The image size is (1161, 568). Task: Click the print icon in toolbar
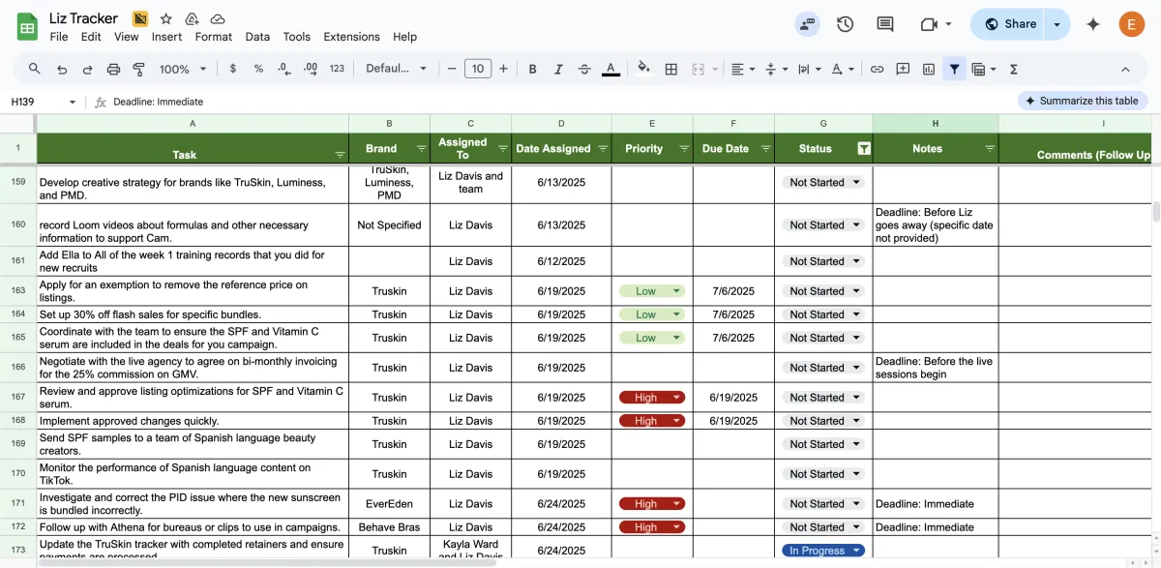113,69
